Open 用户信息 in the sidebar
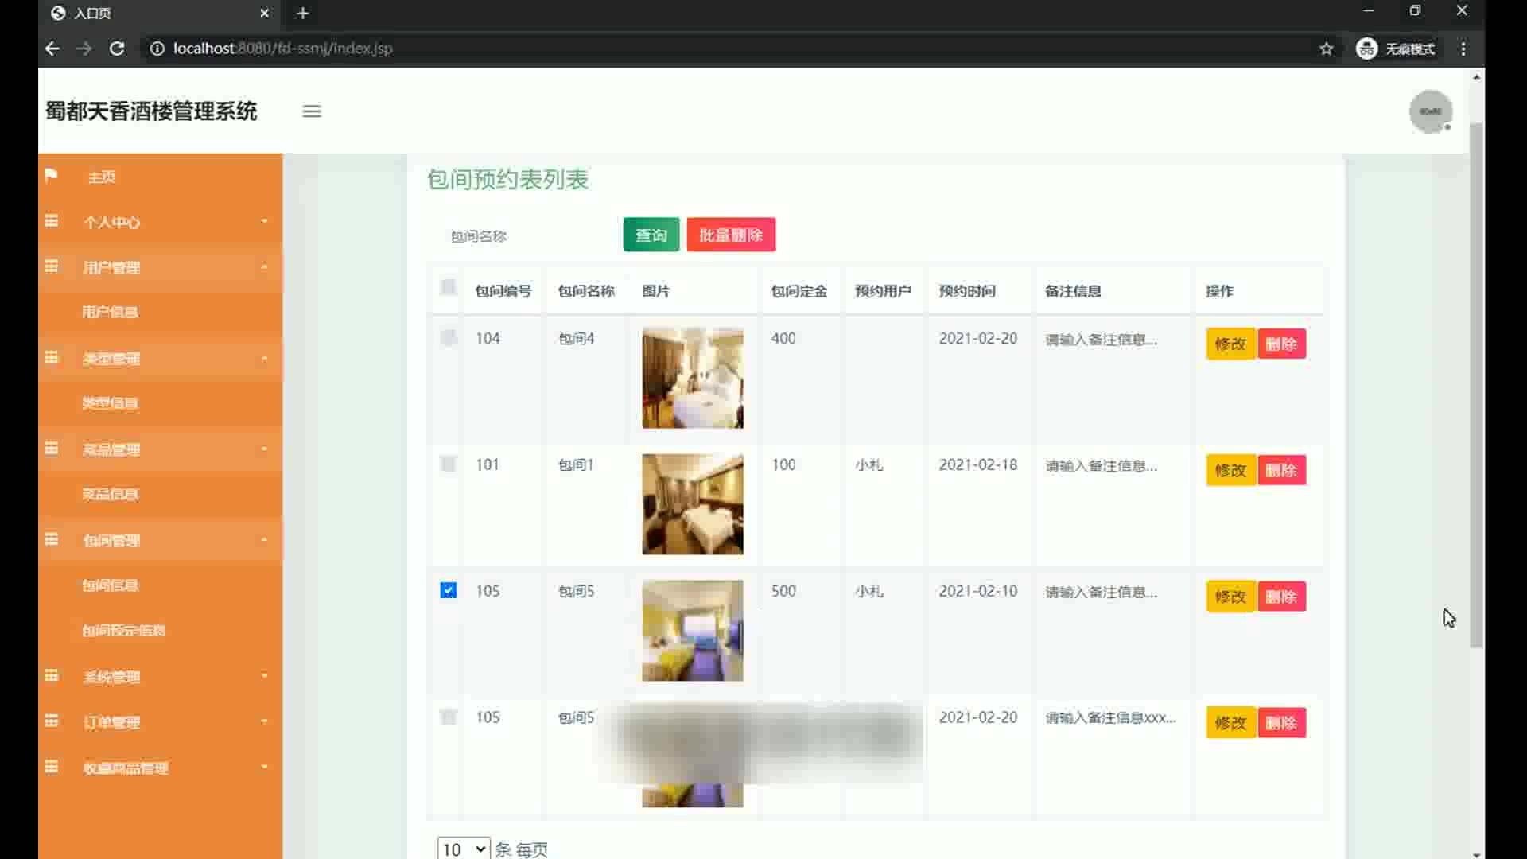 point(110,313)
